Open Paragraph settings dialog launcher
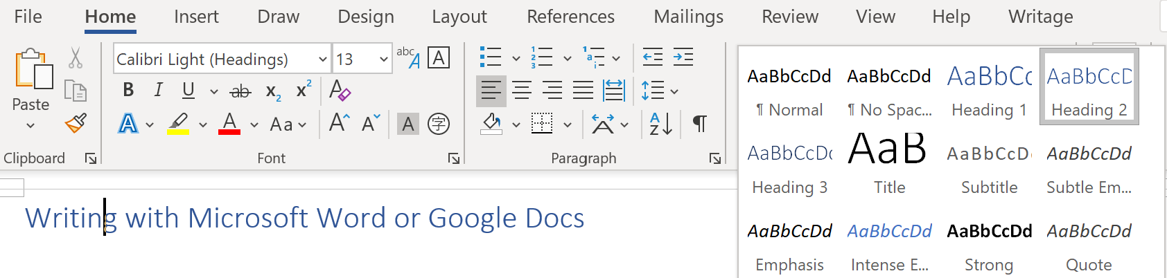The height and width of the screenshot is (278, 1167). tap(715, 159)
